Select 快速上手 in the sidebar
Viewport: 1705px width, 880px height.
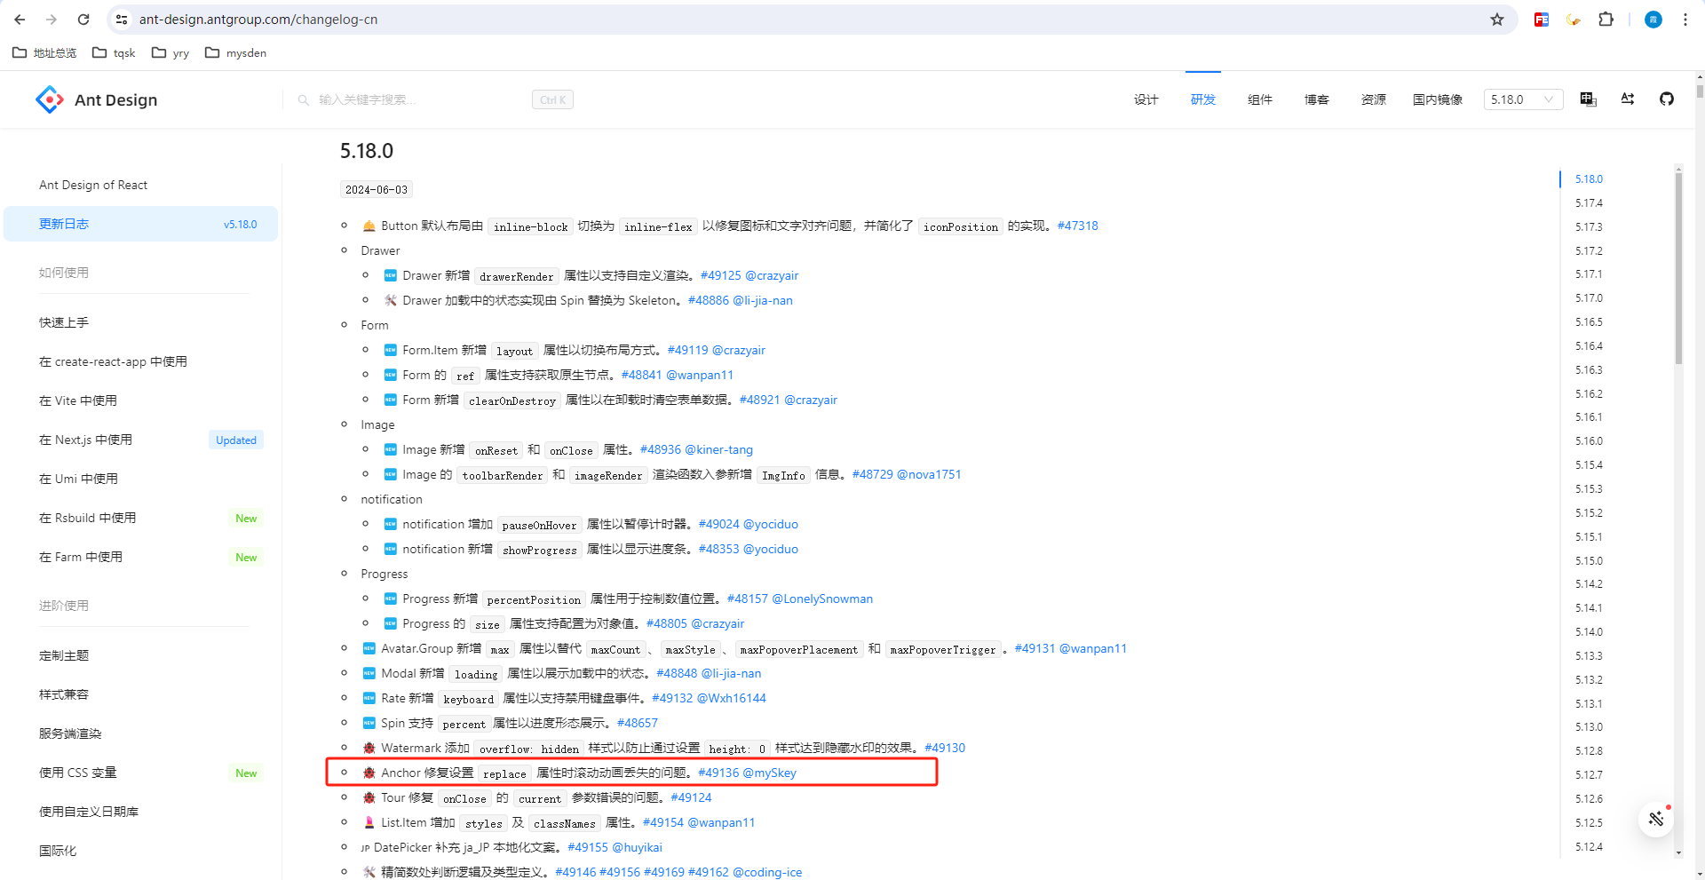click(x=64, y=321)
